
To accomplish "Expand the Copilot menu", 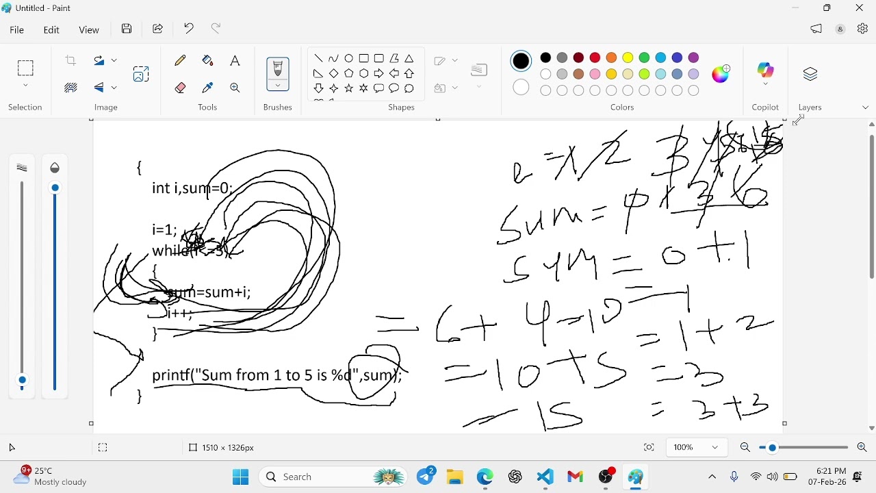I will (x=766, y=84).
